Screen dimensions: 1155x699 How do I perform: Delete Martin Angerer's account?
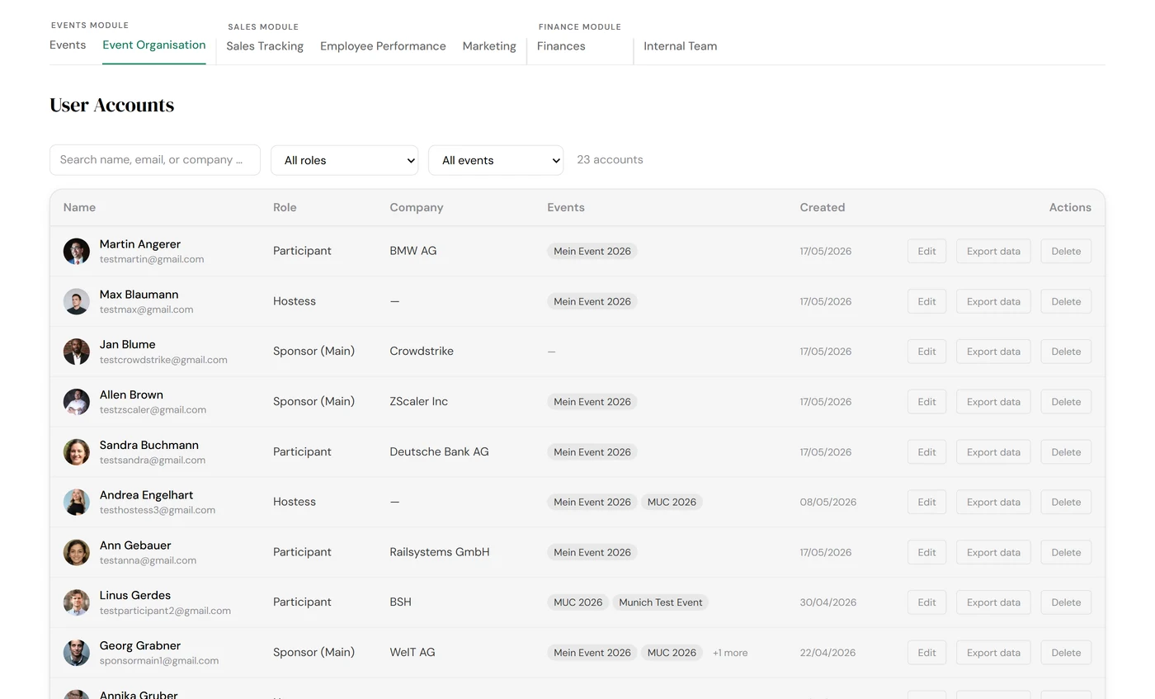pos(1066,251)
